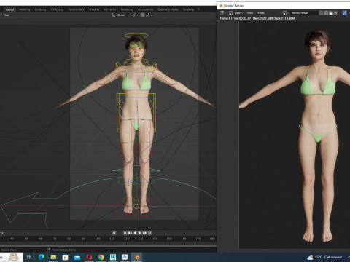350x262 pixels.
Task: Open the Photoshop taskbar icon
Action: 125,257
